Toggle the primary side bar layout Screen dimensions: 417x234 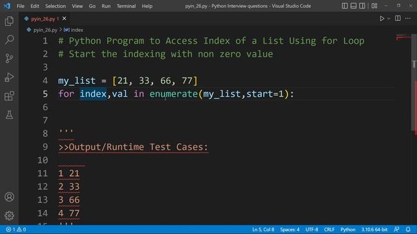point(345,6)
